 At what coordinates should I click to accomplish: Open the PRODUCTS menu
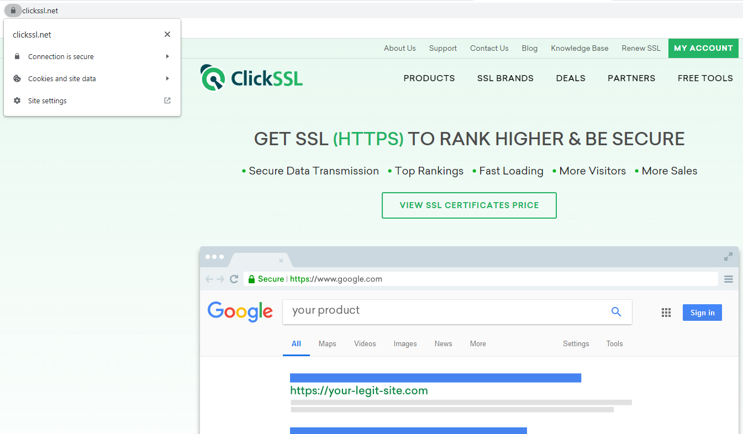[429, 78]
